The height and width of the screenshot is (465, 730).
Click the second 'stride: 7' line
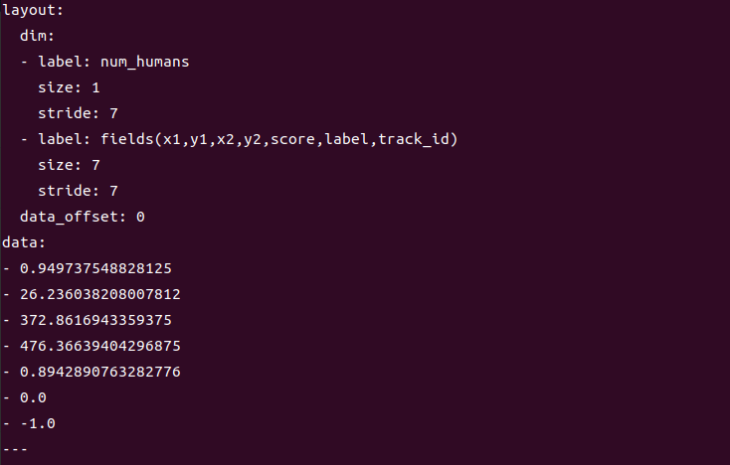click(x=78, y=191)
